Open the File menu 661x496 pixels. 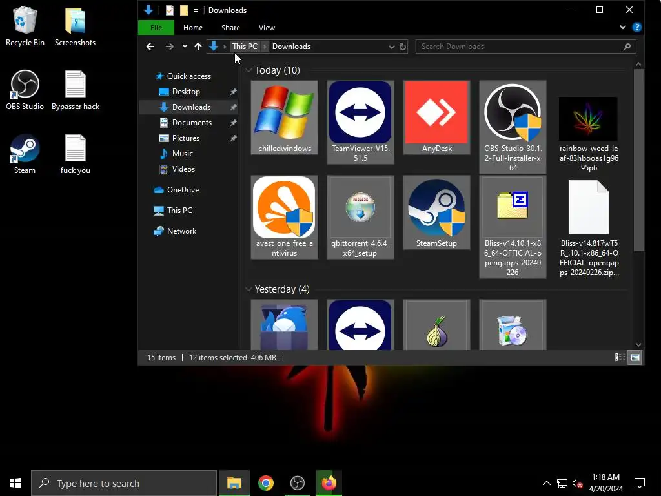156,27
